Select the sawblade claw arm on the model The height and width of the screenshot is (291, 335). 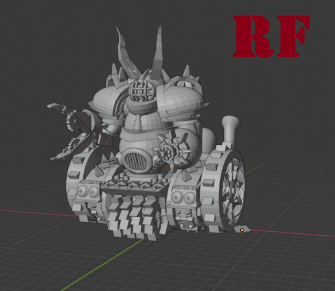coord(73,132)
